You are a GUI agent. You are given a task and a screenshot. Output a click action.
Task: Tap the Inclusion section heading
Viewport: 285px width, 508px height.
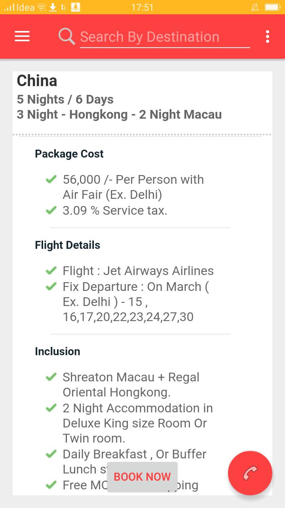(57, 352)
